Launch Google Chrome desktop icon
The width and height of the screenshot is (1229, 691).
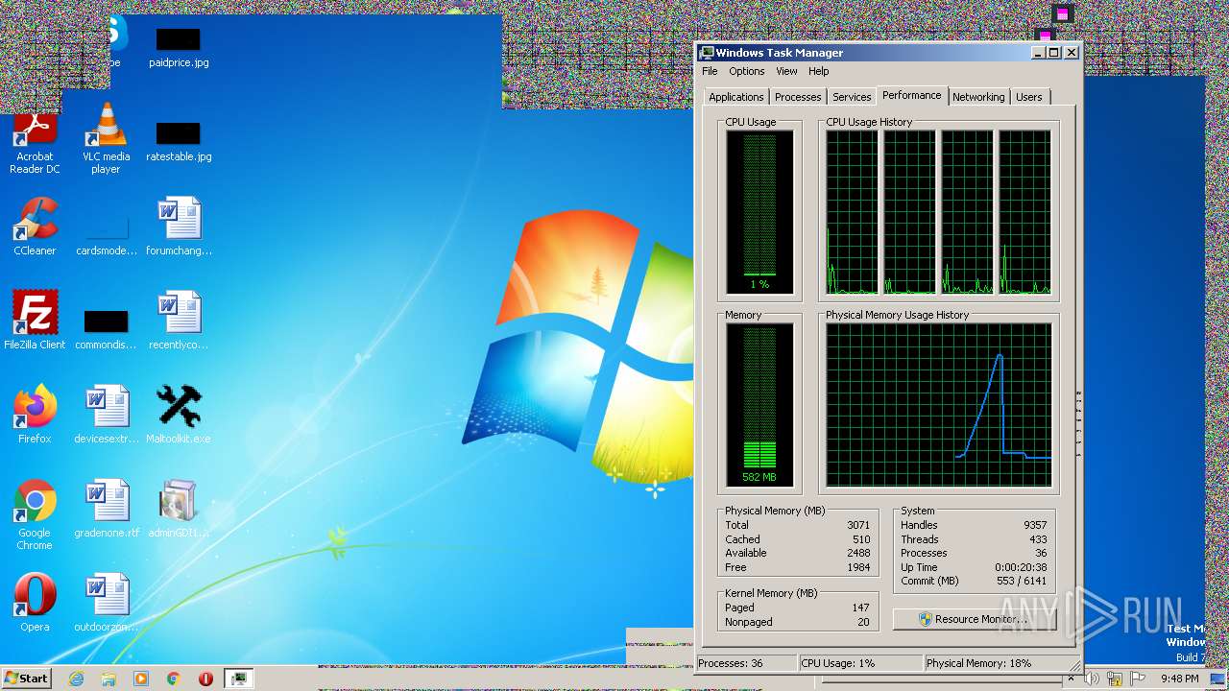pos(35,515)
